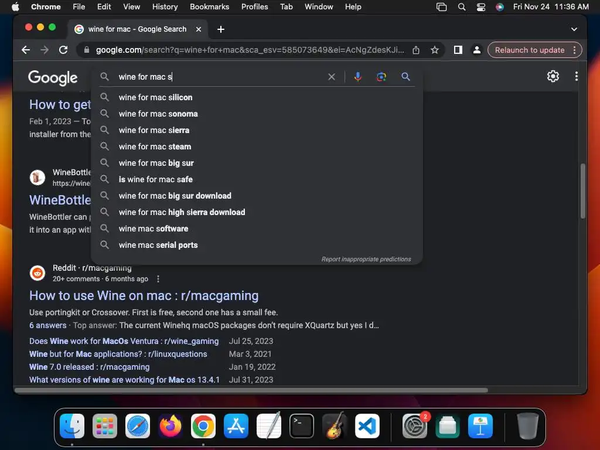The width and height of the screenshot is (600, 450).
Task: Open the File menu
Action: point(79,7)
